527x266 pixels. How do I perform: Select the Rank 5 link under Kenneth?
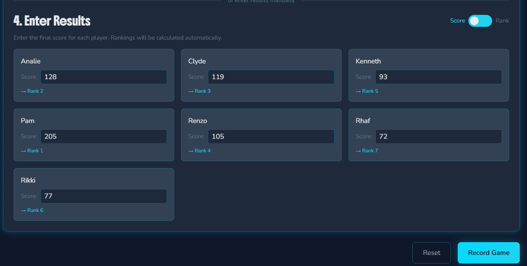pos(366,91)
